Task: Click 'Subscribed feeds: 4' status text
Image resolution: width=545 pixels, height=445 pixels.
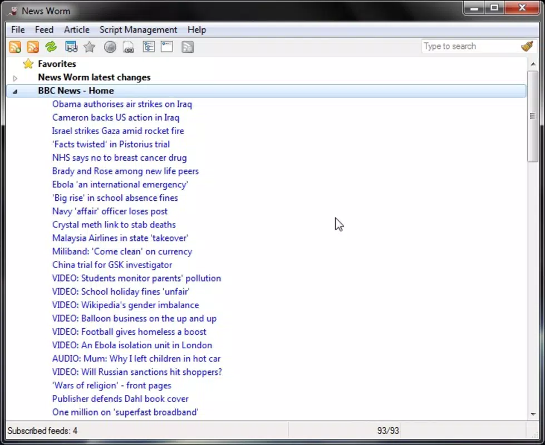Action: click(42, 431)
